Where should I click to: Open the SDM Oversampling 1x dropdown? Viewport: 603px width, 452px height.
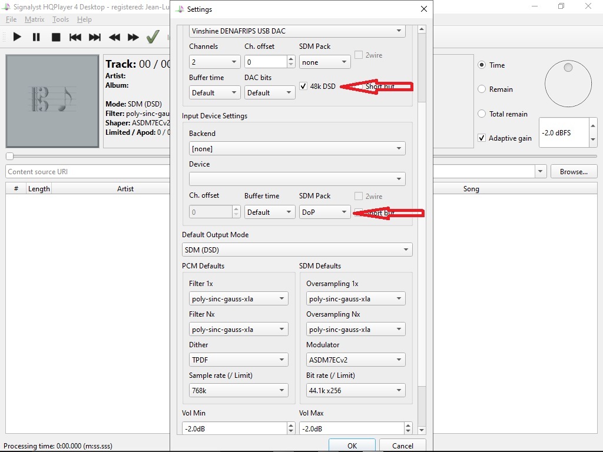pyautogui.click(x=356, y=298)
